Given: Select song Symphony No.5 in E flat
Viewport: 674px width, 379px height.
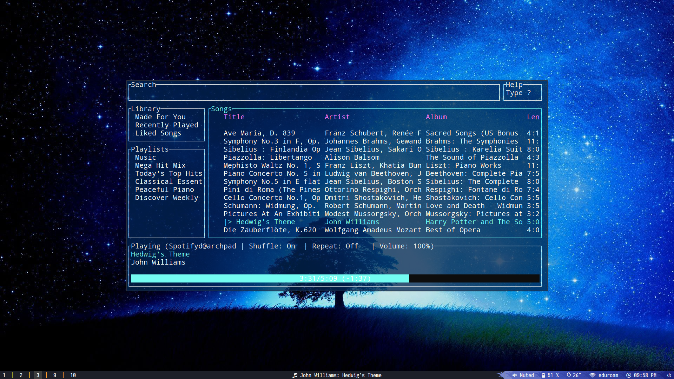Looking at the screenshot, I should click(272, 181).
